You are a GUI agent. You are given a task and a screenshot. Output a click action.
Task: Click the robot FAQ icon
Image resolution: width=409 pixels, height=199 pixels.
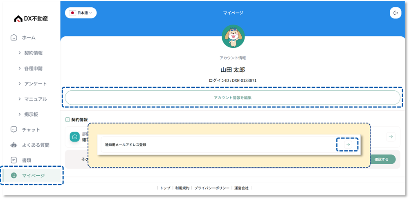tap(13, 145)
